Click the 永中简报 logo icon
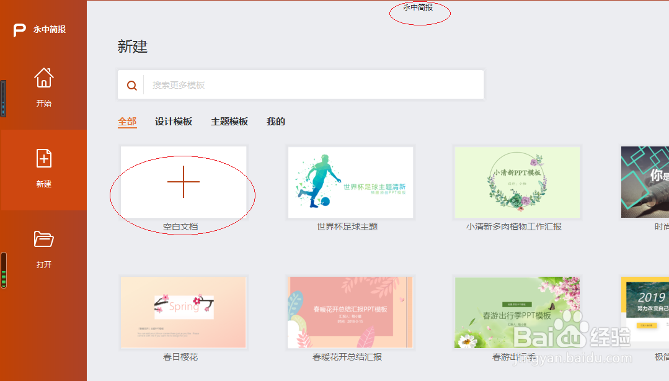The image size is (669, 381). click(x=19, y=30)
